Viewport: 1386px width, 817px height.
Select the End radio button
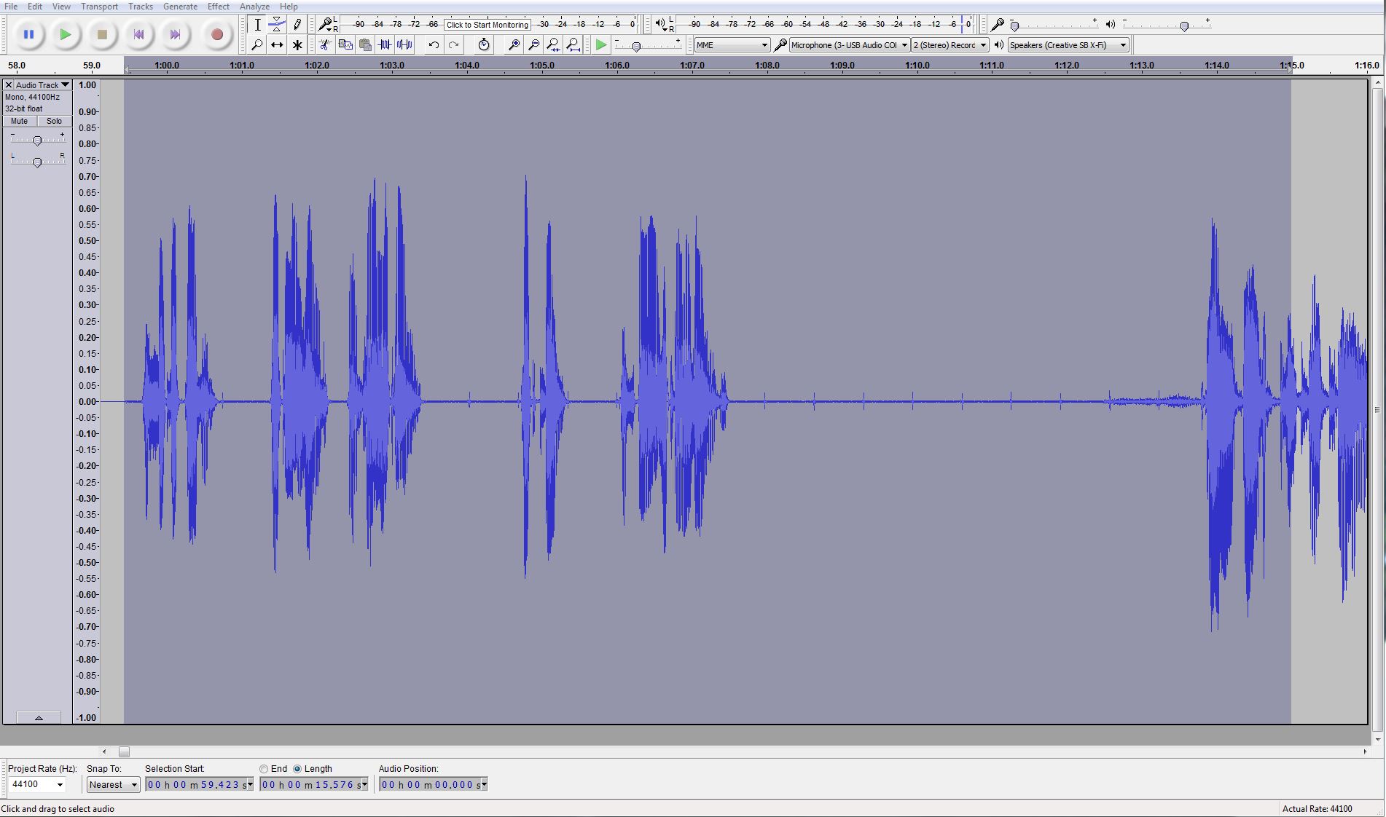[x=264, y=769]
